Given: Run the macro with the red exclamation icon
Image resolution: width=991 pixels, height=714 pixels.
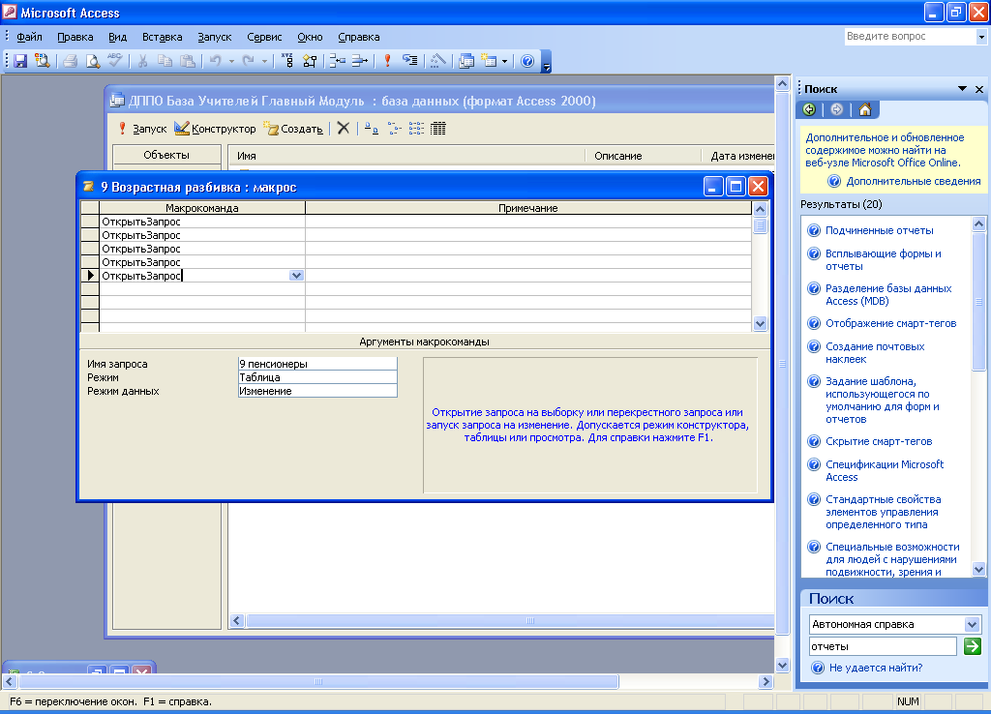Looking at the screenshot, I should click(387, 61).
